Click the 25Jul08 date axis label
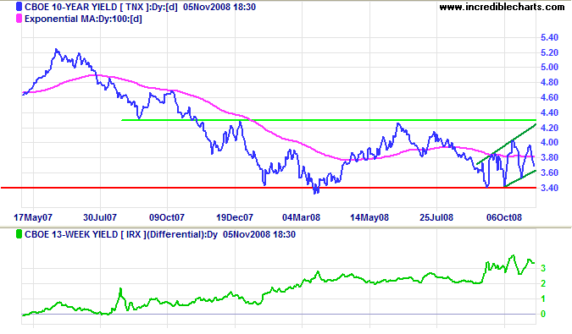This screenshot has height=334, width=572. [436, 217]
